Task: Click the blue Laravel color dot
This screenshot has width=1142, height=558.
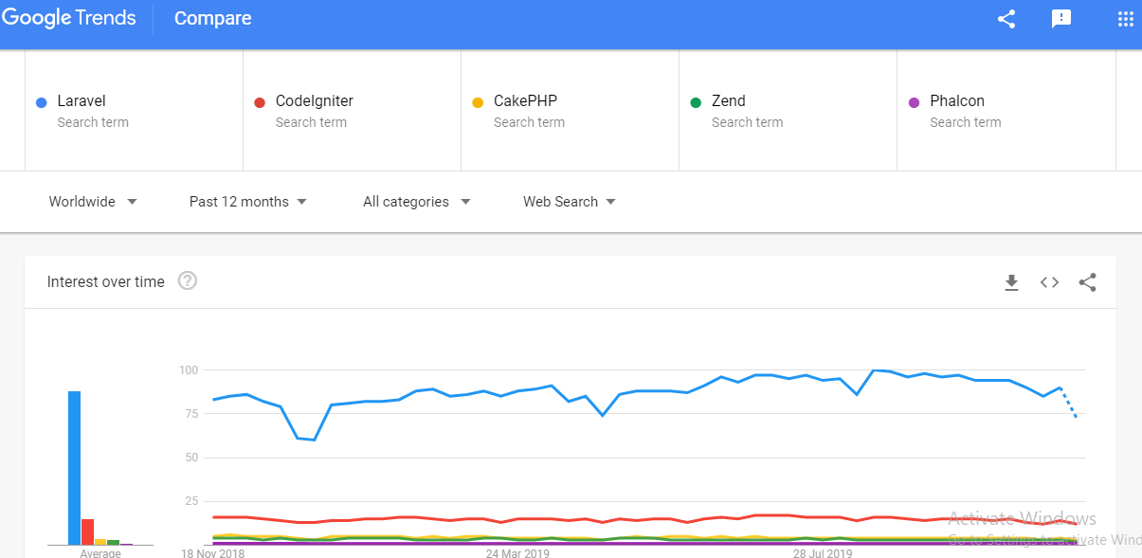Action: (39, 101)
